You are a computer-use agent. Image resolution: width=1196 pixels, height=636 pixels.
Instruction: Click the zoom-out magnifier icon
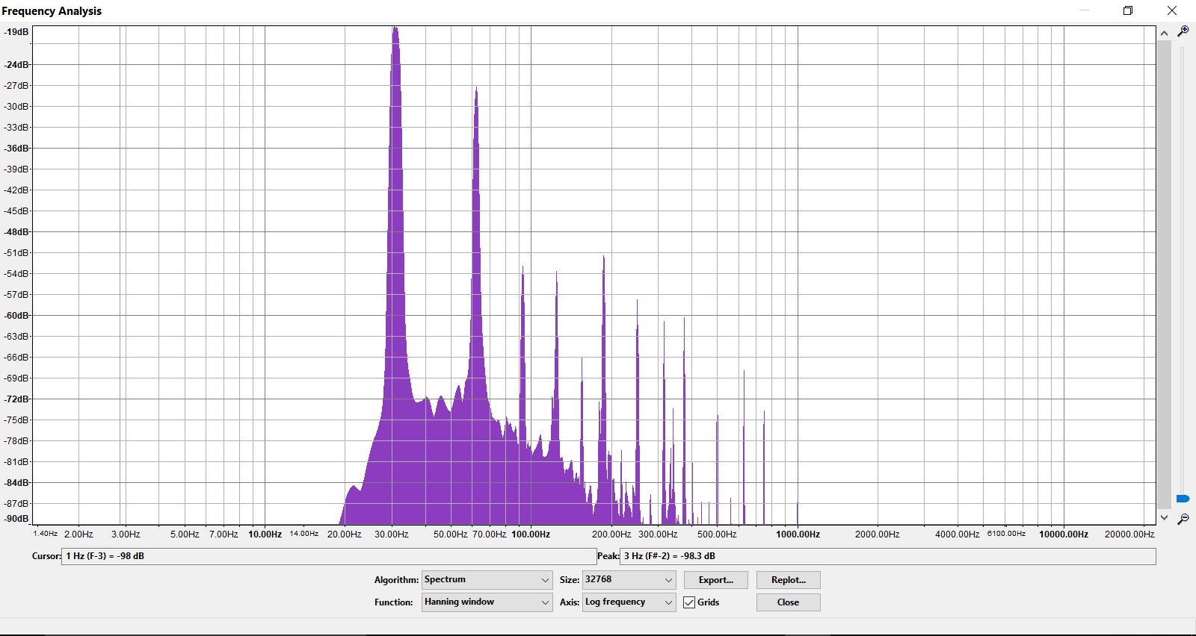(x=1183, y=519)
